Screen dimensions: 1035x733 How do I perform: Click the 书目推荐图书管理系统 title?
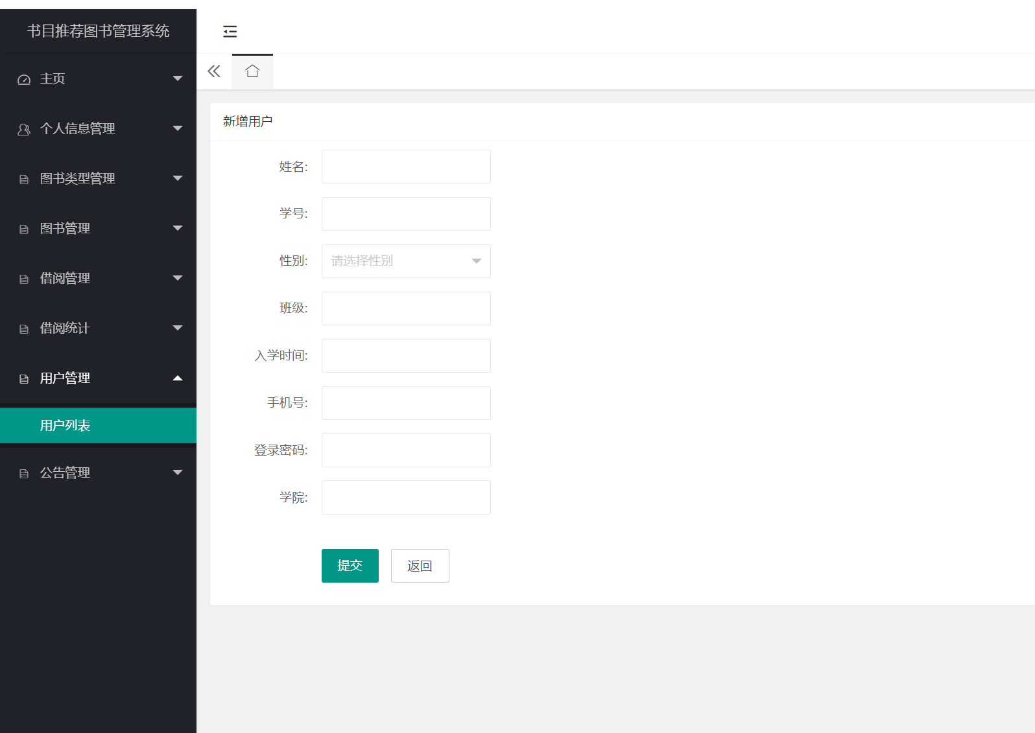click(98, 31)
